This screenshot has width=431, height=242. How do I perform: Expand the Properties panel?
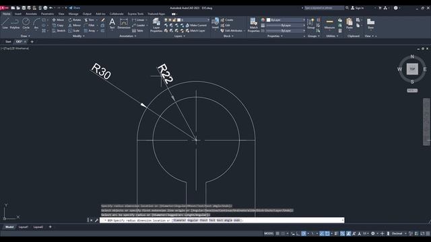(275, 36)
